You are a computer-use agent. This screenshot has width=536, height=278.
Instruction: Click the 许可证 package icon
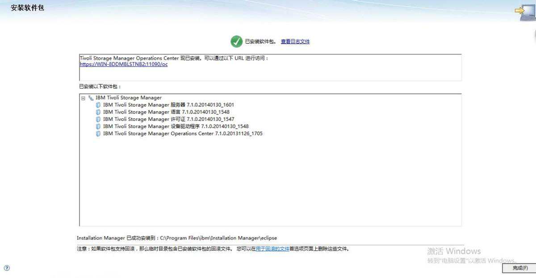coord(98,119)
